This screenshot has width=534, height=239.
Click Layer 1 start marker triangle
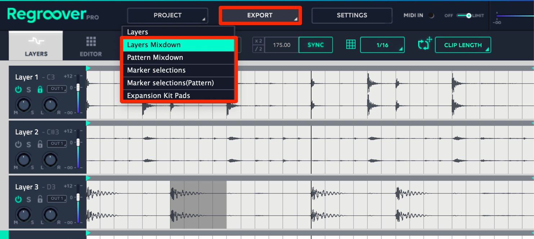pyautogui.click(x=89, y=68)
